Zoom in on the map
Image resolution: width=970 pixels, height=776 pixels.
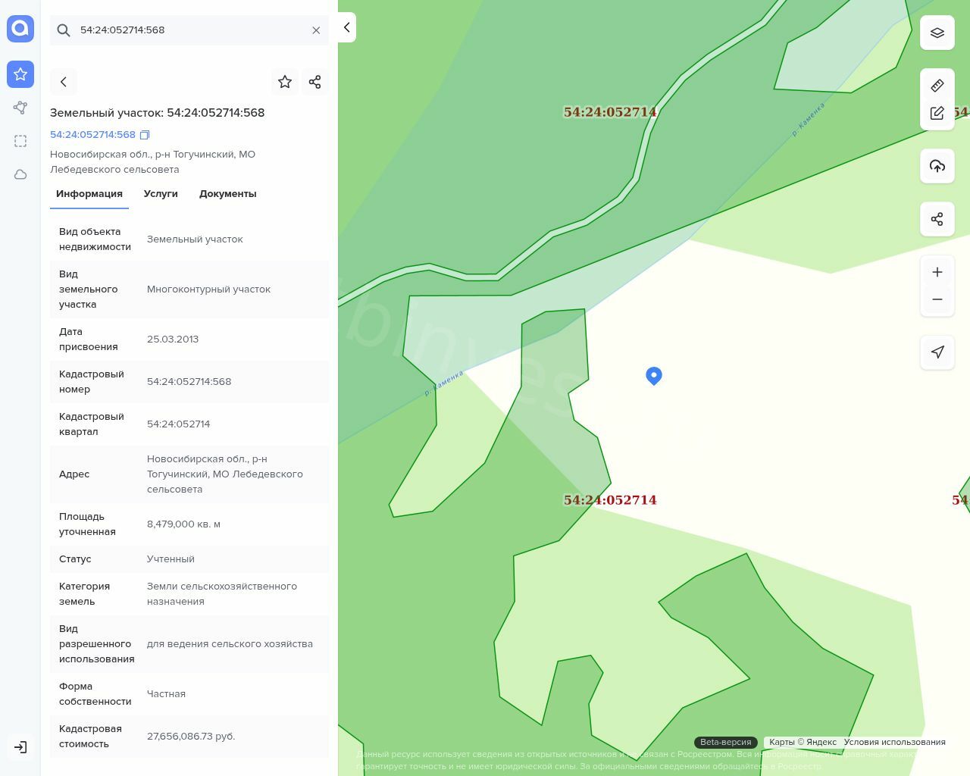pyautogui.click(x=937, y=272)
